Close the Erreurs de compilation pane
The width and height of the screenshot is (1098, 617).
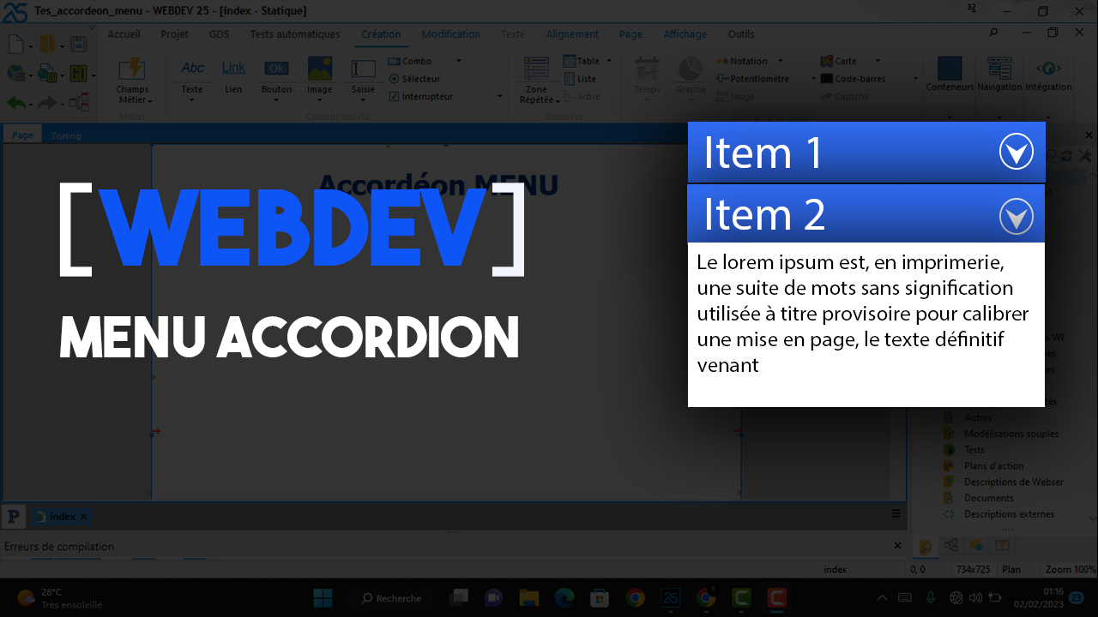(897, 546)
